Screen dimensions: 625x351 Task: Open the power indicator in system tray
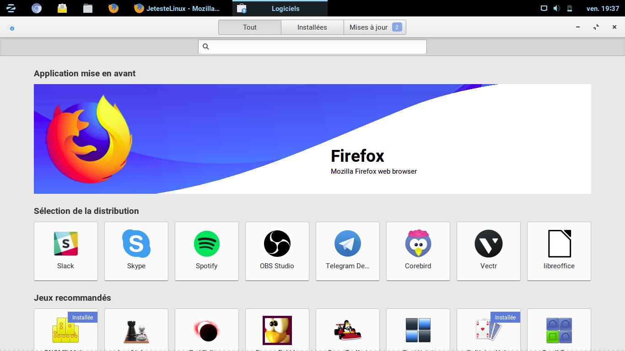[x=570, y=8]
